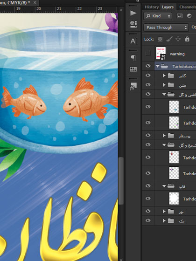Click the white frame thumbnail under قاب

[x=174, y=199]
